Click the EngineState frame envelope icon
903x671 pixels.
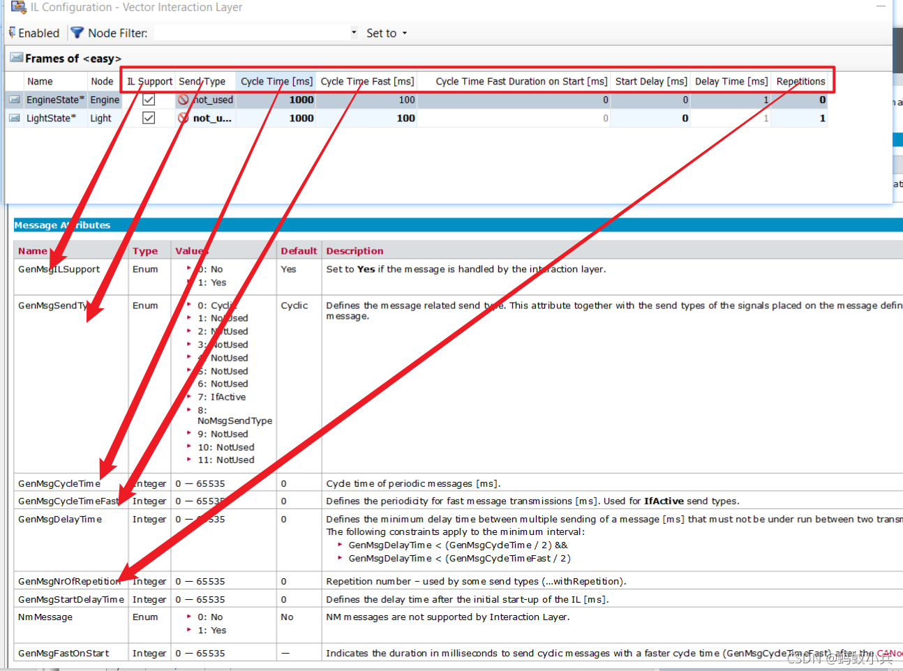15,100
